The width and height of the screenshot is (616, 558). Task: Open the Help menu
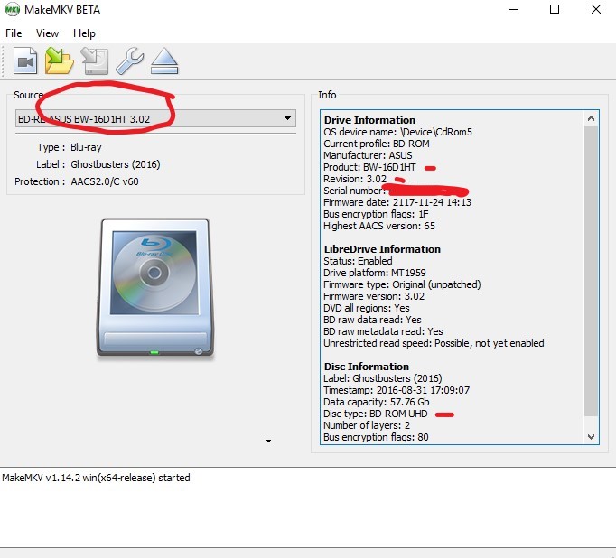pos(84,33)
